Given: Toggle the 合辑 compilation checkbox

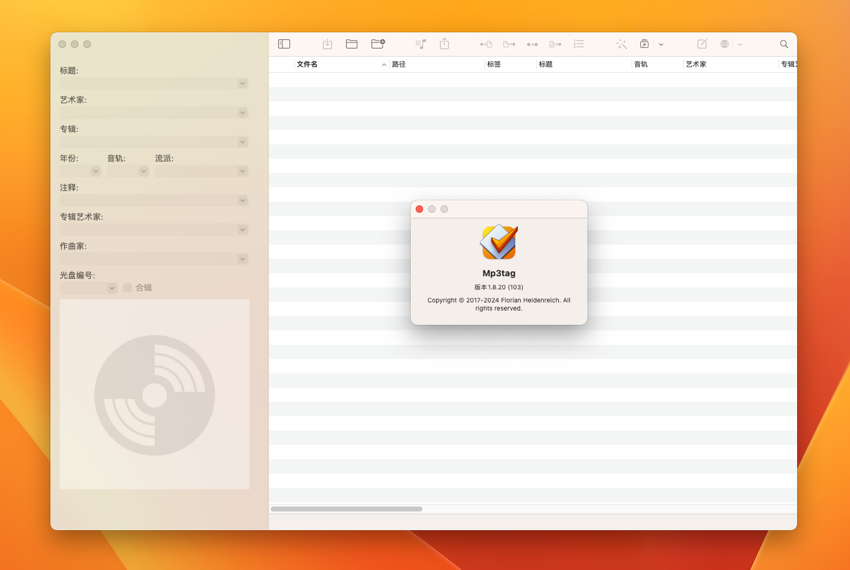Looking at the screenshot, I should pos(128,287).
